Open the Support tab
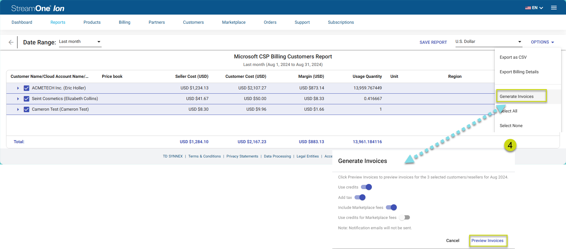 tap(302, 22)
